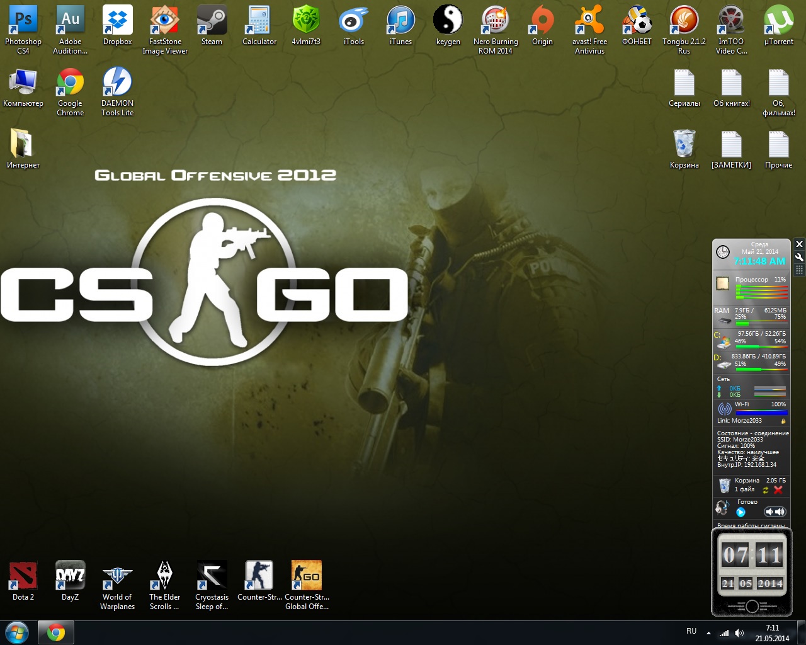The width and height of the screenshot is (806, 645).
Task: Select the Dota 2 shortcut icon
Action: [x=23, y=576]
